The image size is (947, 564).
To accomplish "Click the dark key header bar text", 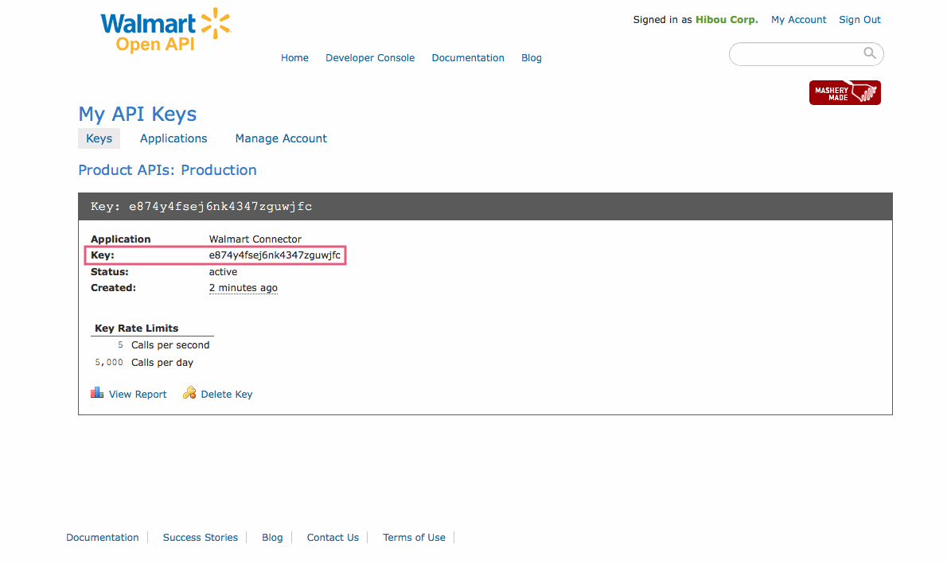I will click(201, 207).
